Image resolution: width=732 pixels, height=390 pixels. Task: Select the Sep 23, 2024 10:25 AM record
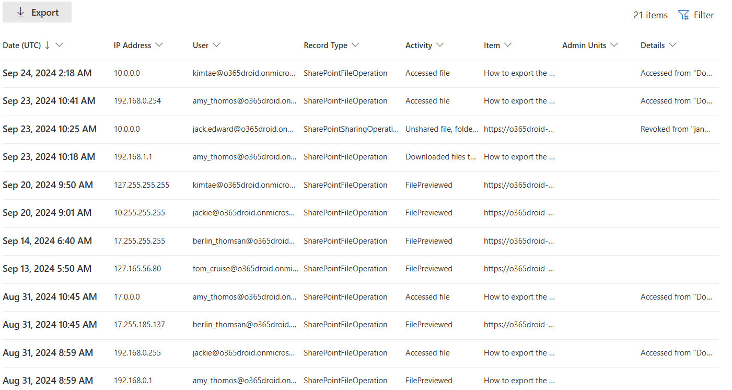50,129
